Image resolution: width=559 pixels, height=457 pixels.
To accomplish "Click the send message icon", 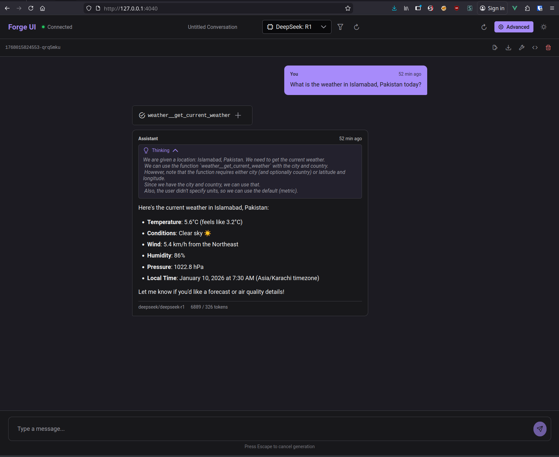I will (540, 428).
